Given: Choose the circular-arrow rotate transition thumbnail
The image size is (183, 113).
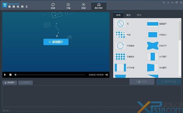Looking at the screenshot, I should 120,46.
